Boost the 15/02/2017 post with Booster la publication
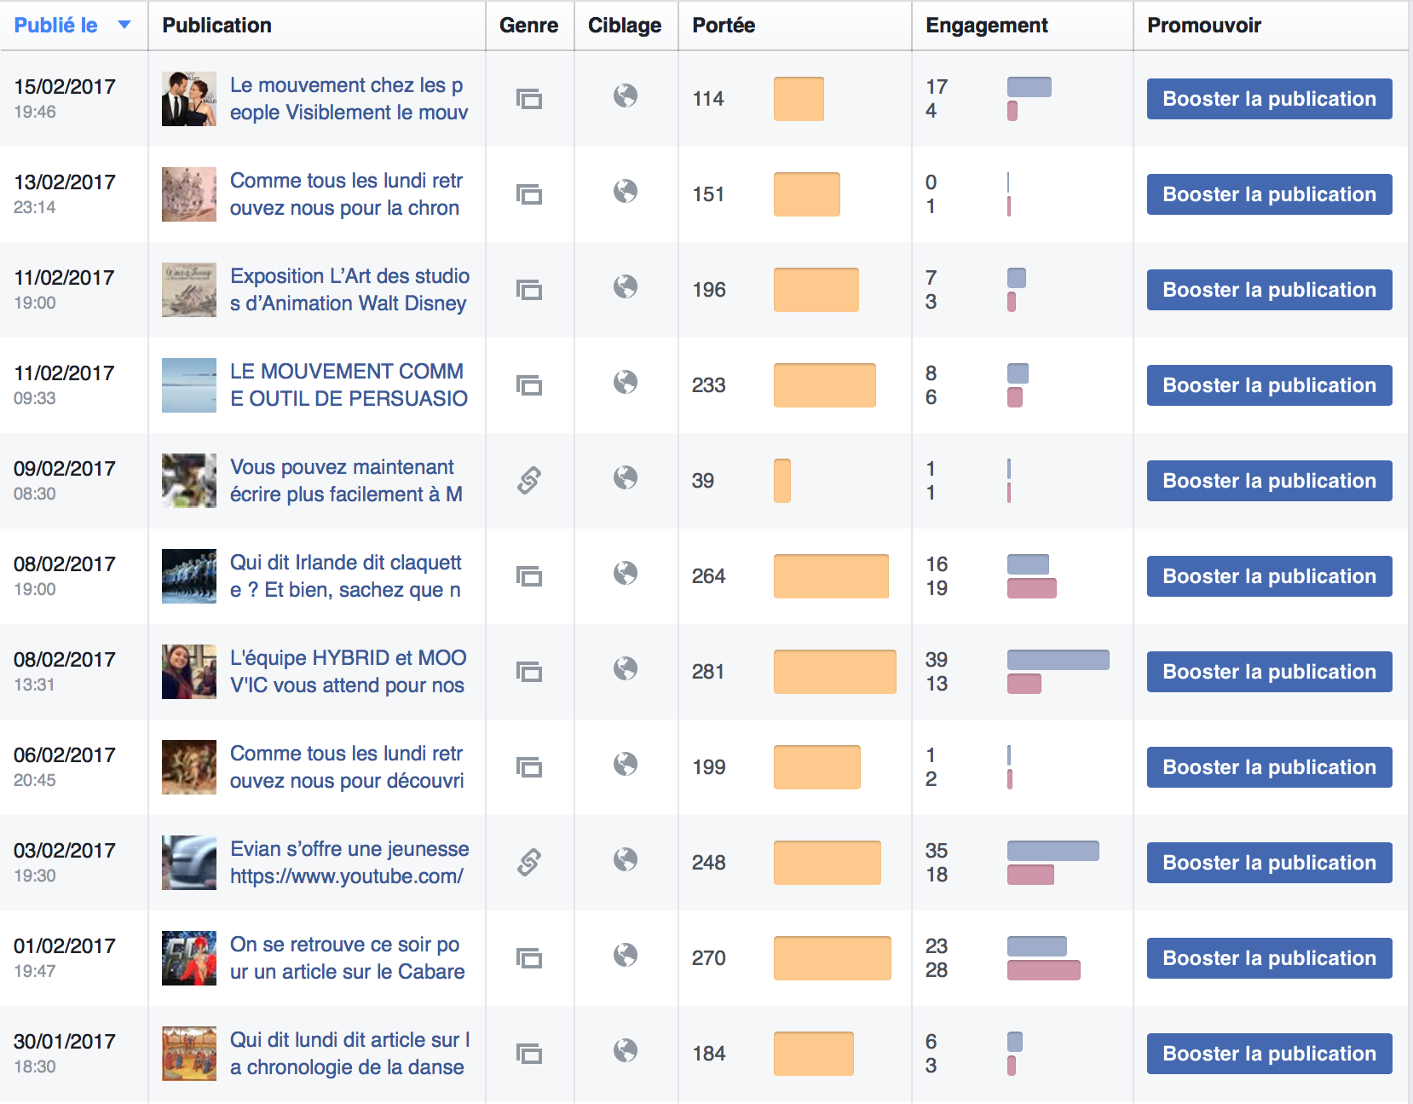 point(1269,99)
